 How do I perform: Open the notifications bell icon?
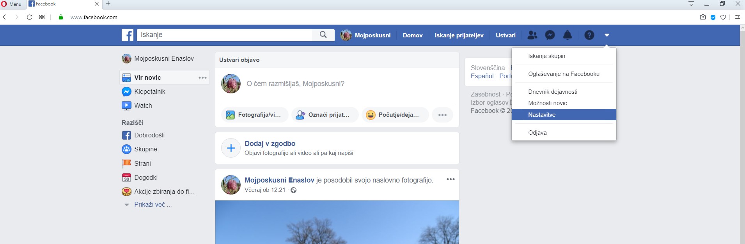[568, 35]
